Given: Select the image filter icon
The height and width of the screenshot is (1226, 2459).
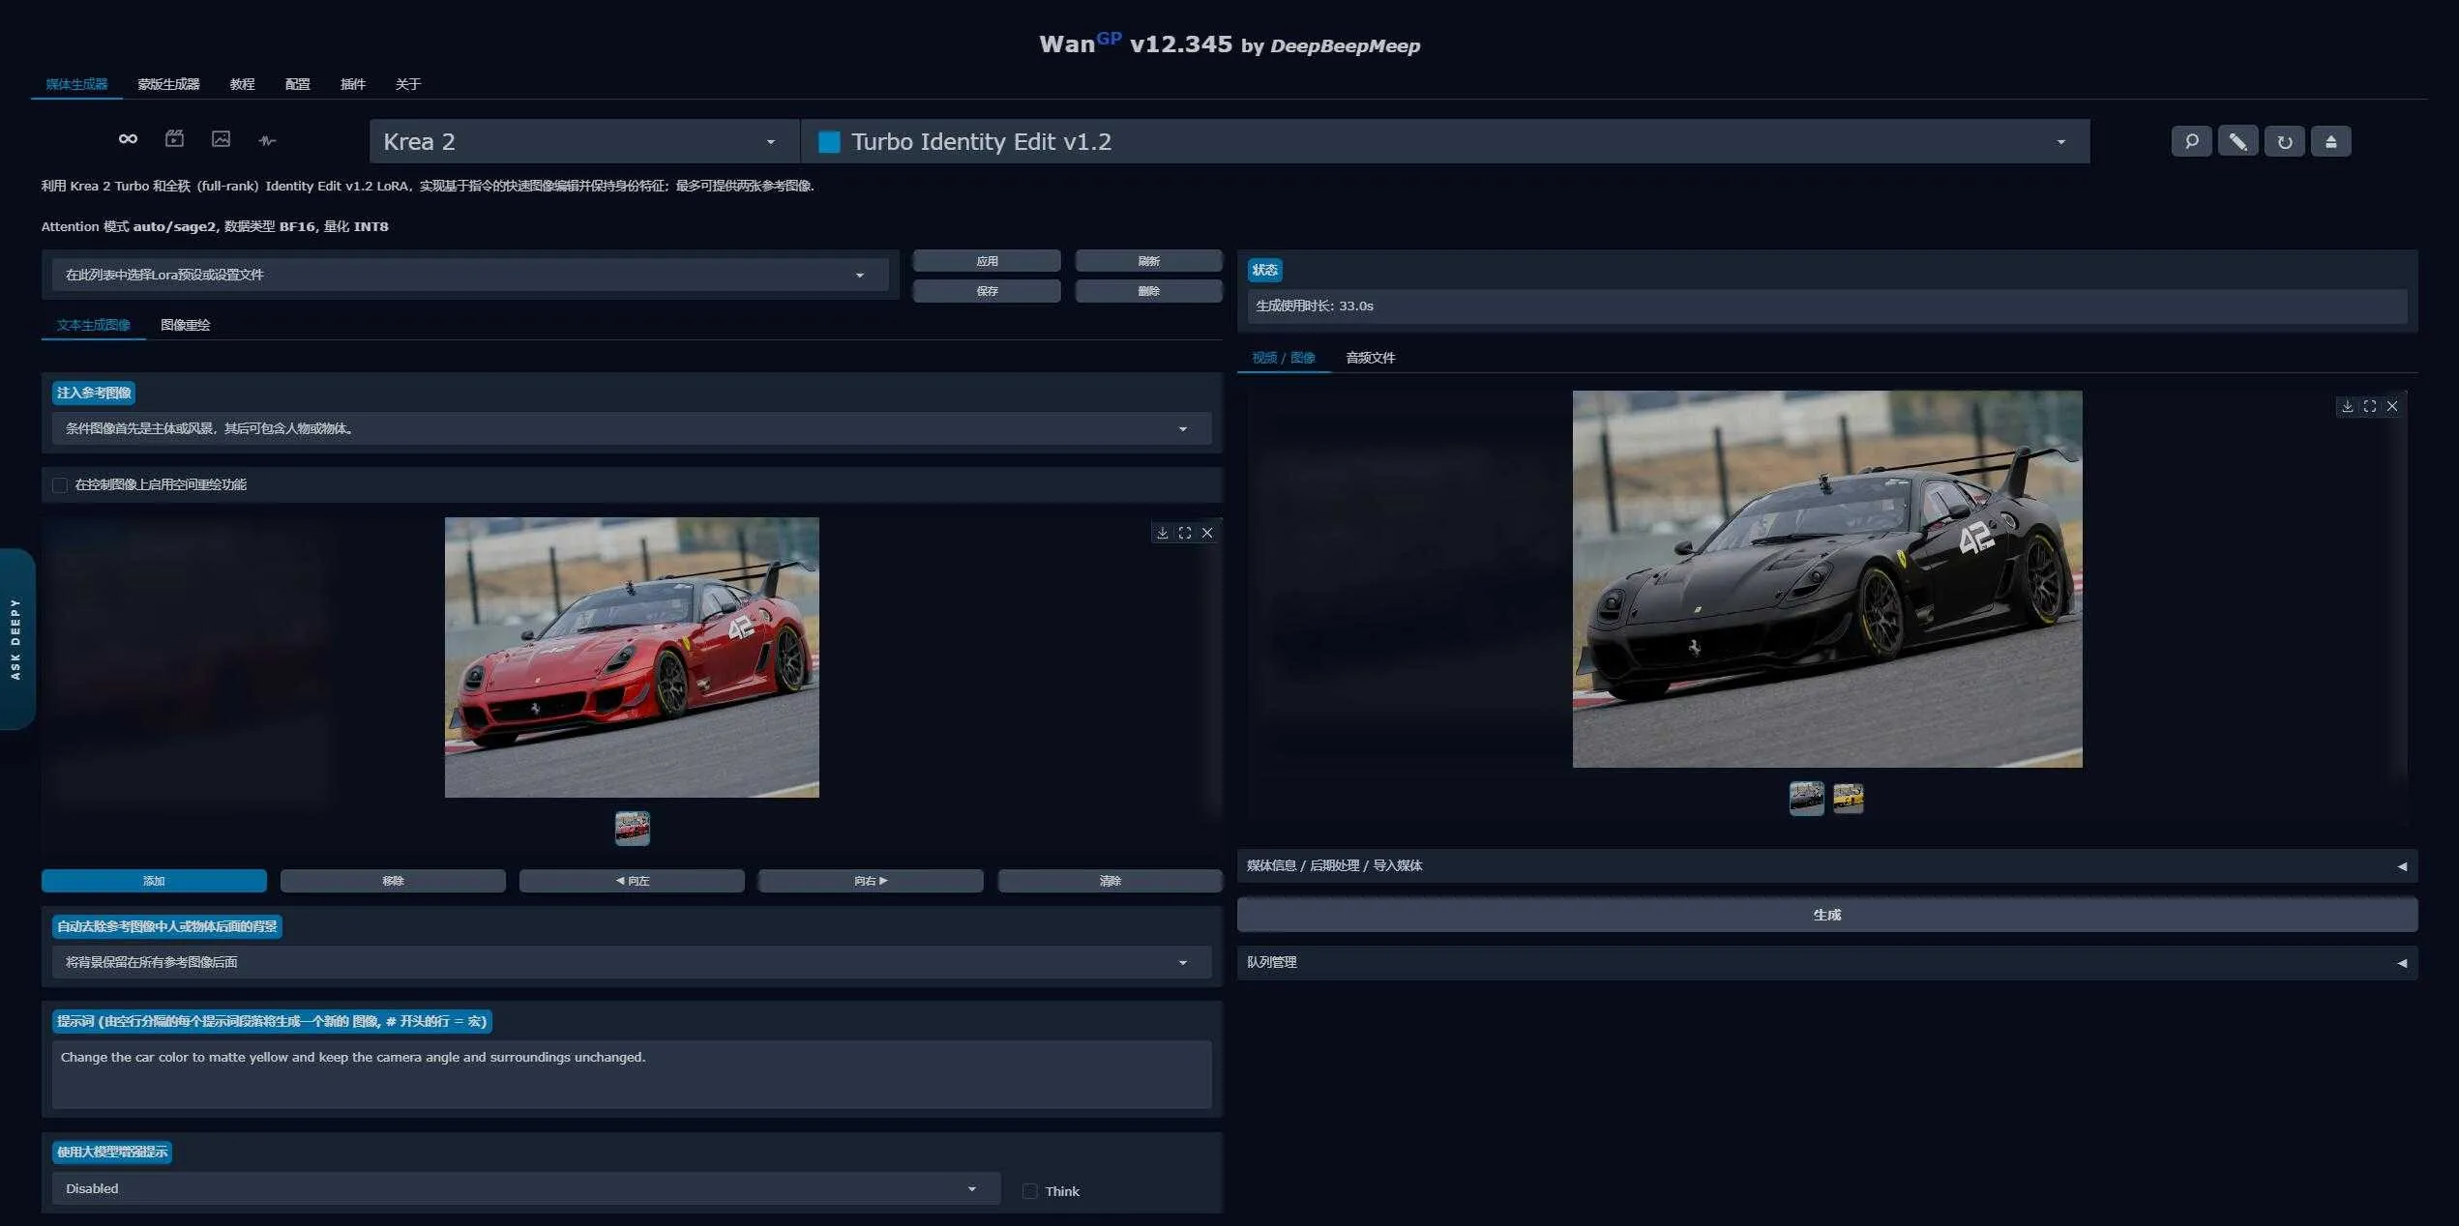Looking at the screenshot, I should click(221, 139).
